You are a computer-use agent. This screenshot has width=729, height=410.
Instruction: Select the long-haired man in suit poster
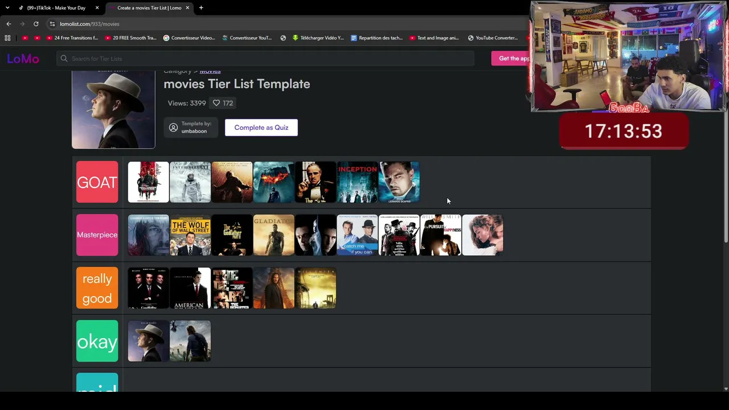274,288
